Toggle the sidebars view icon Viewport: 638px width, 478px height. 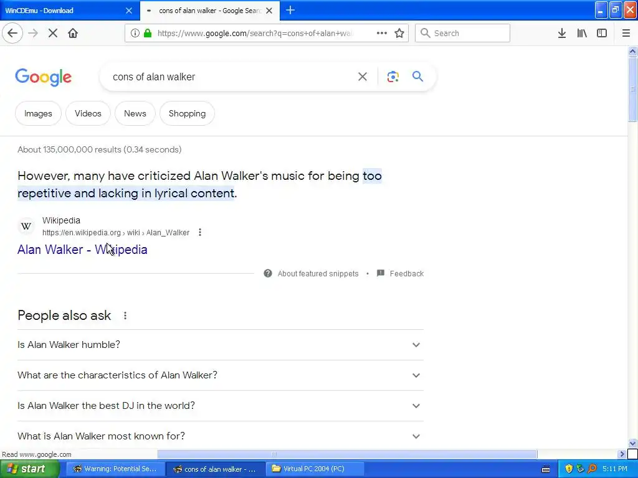[x=602, y=34]
